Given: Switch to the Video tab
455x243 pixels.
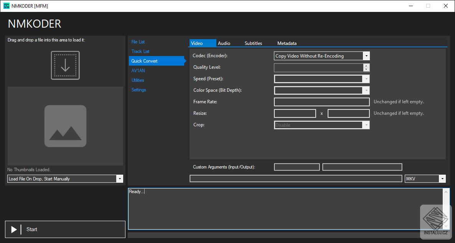Looking at the screenshot, I should 203,43.
